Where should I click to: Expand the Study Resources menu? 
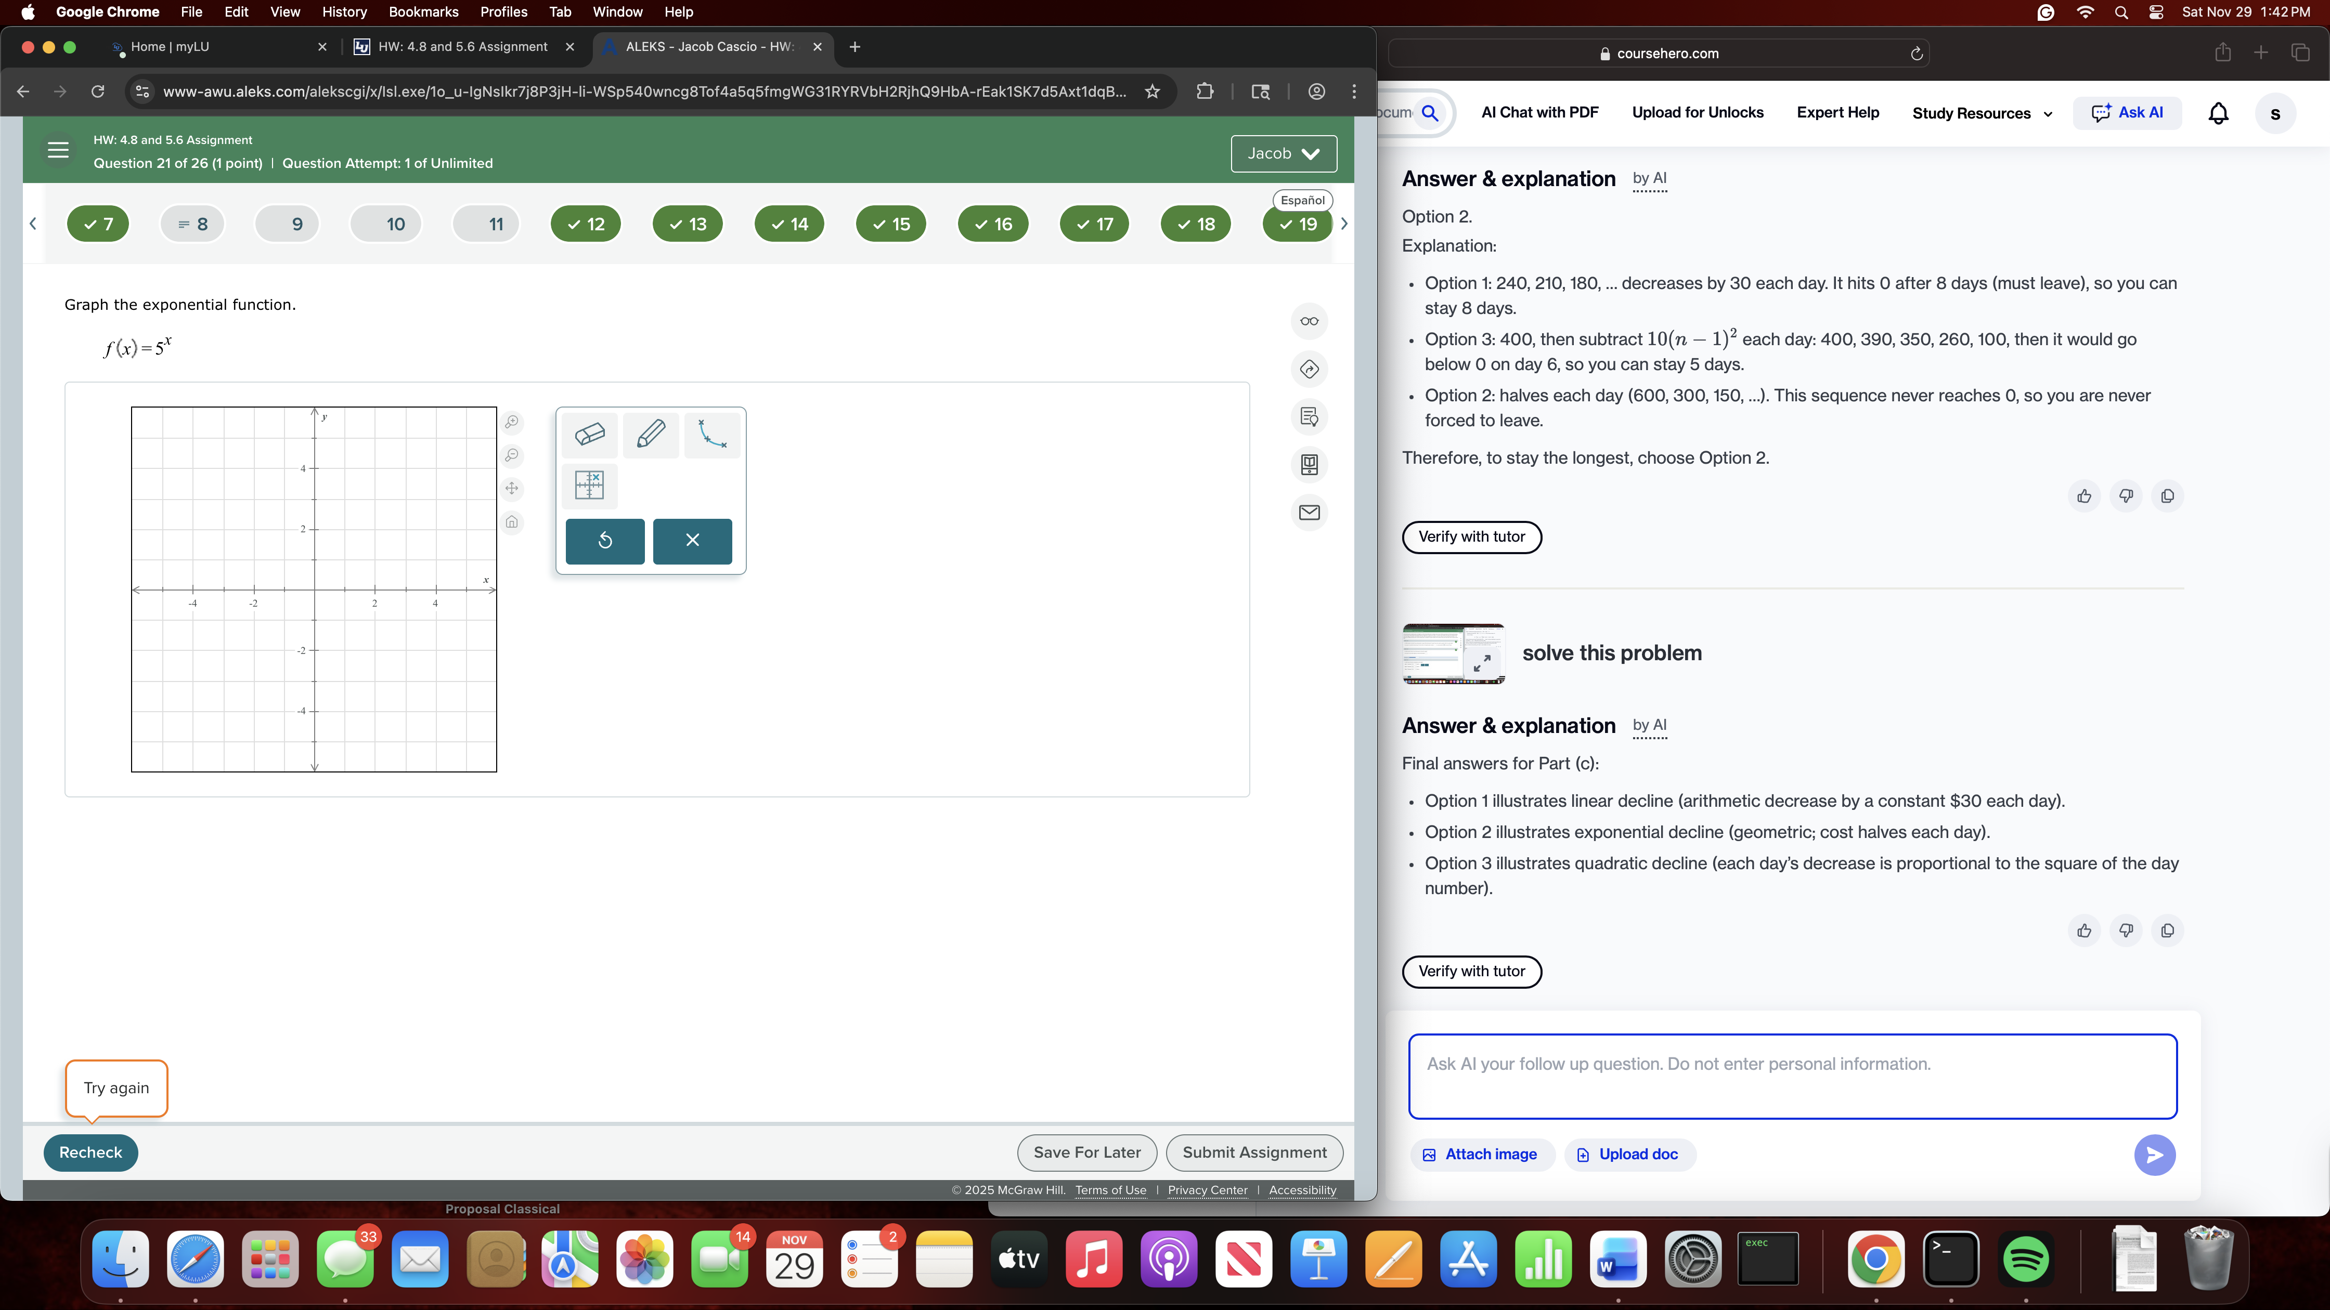[x=1981, y=112]
